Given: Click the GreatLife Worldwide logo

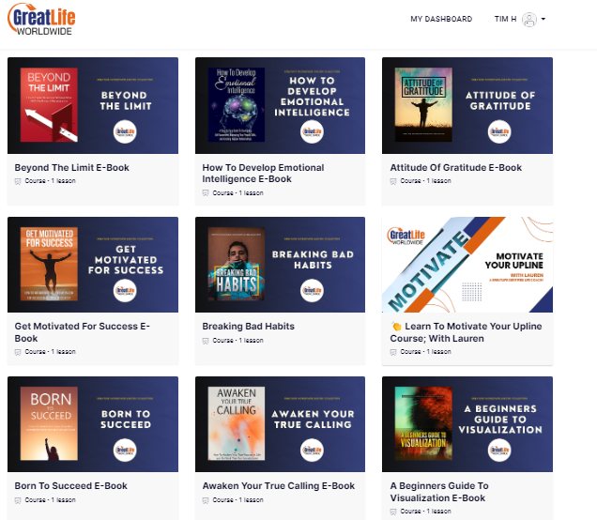Looking at the screenshot, I should tap(41, 20).
